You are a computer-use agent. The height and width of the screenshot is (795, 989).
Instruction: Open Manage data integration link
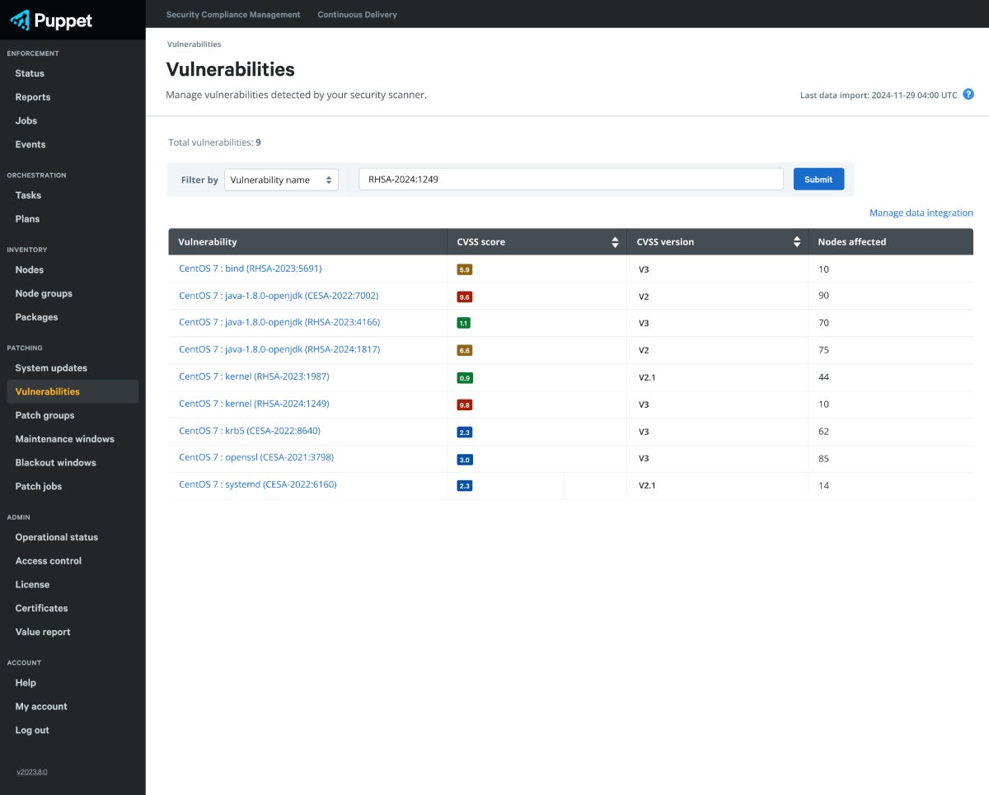921,213
